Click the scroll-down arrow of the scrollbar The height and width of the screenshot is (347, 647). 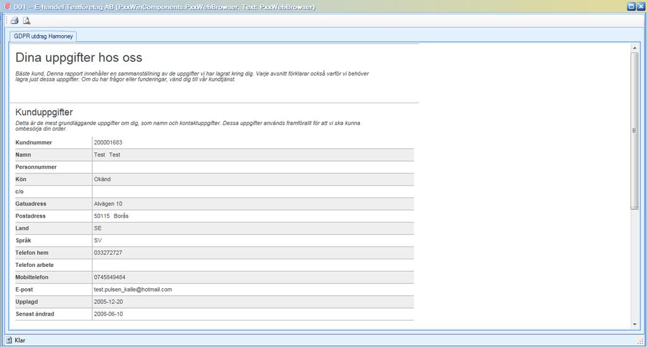634,325
